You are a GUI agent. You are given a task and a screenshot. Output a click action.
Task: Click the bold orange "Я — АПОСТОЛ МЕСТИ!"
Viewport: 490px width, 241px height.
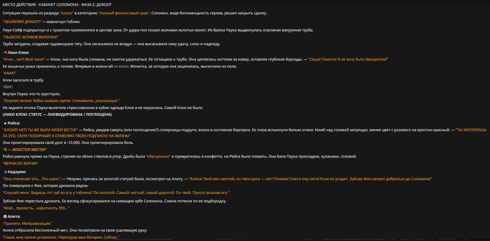(25, 150)
